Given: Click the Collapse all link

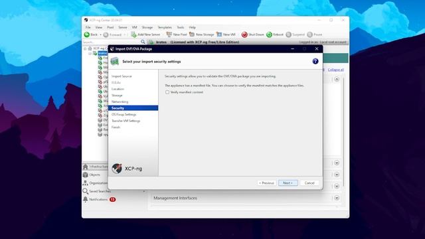Looking at the screenshot, I should pyautogui.click(x=335, y=70).
